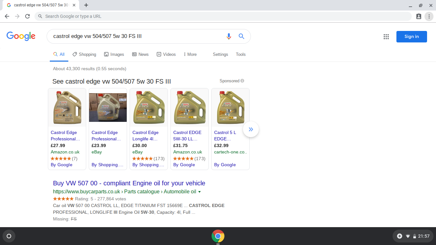Open search Tools menu
Viewport: 436px width, 245px height.
[241, 54]
